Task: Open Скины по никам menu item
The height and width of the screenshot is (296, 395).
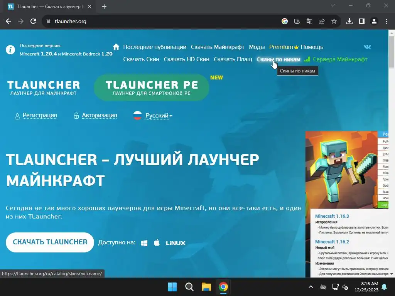Action: click(279, 59)
